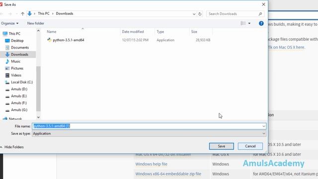Click the Videos film icon in the sidebar

[7, 75]
